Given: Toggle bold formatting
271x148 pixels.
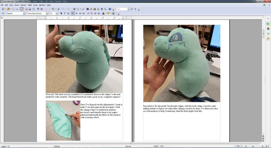Looking at the screenshot, I should 61,13.
